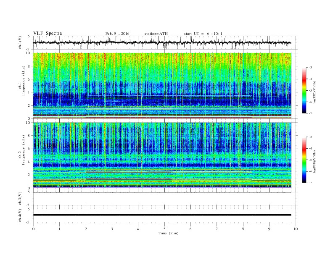Click the time axis tick label "7"
The height and width of the screenshot is (257, 333).
217,229
